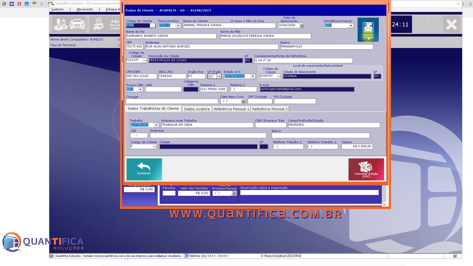
Task: Click the Nome da Mãe field
Action: (x=265, y=36)
